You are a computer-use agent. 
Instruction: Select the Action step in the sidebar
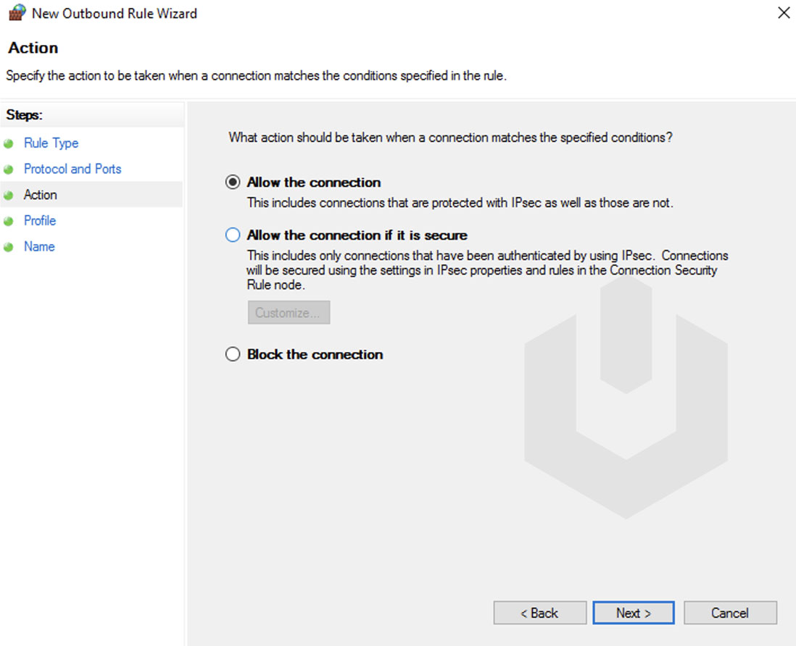point(41,195)
